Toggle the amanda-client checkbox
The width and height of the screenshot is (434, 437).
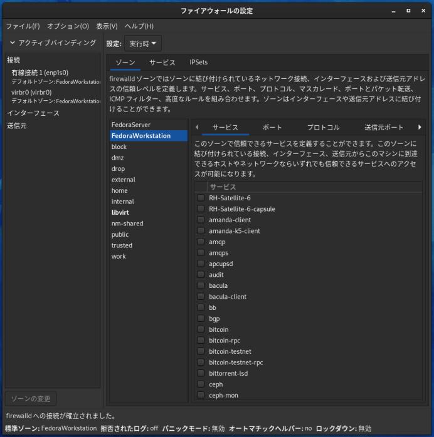[201, 220]
